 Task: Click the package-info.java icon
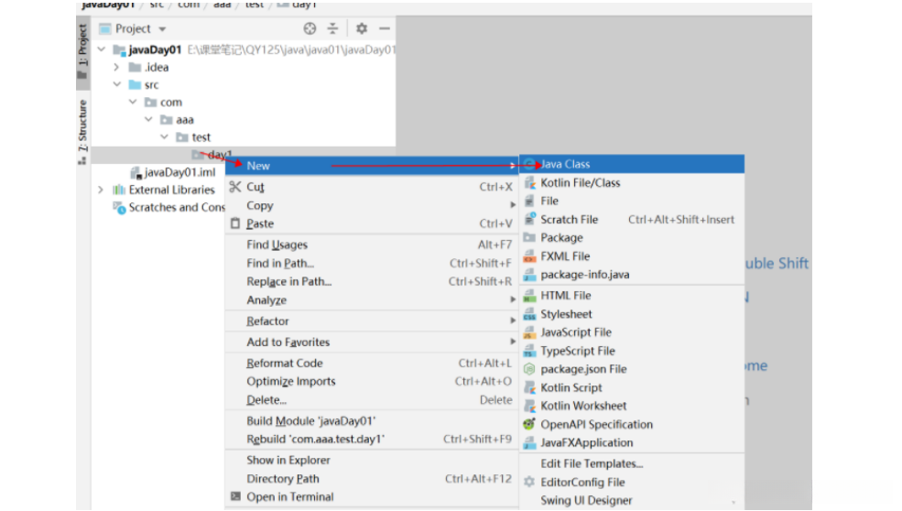point(530,275)
